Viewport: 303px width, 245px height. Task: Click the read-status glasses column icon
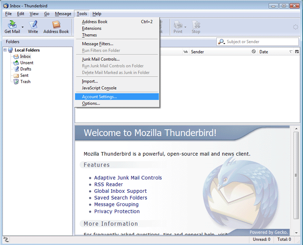pyautogui.click(x=185, y=52)
